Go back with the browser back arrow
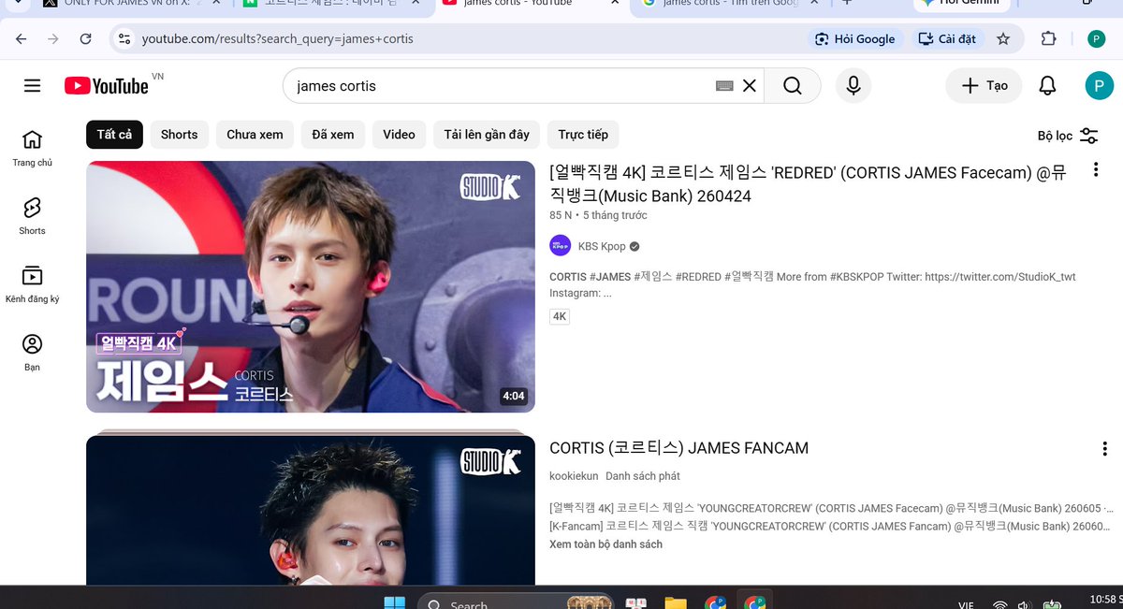This screenshot has width=1123, height=609. point(22,39)
